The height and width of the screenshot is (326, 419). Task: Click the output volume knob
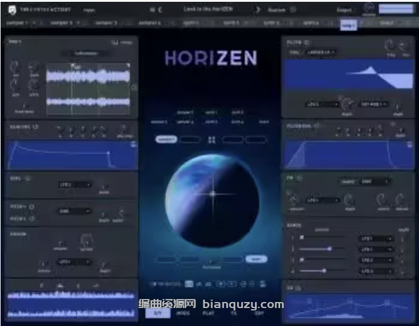(x=369, y=8)
